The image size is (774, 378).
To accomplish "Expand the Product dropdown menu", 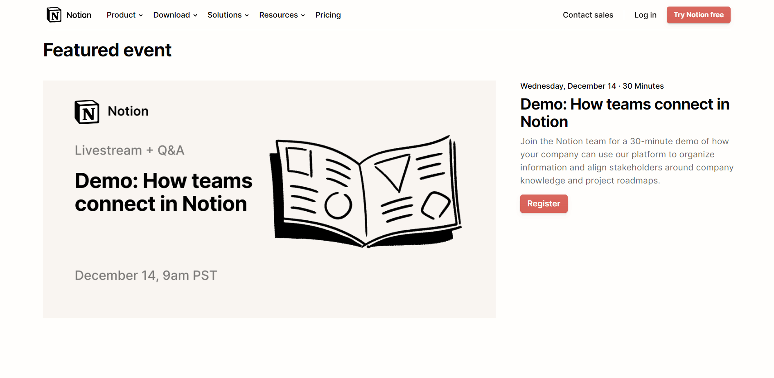I will (125, 15).
